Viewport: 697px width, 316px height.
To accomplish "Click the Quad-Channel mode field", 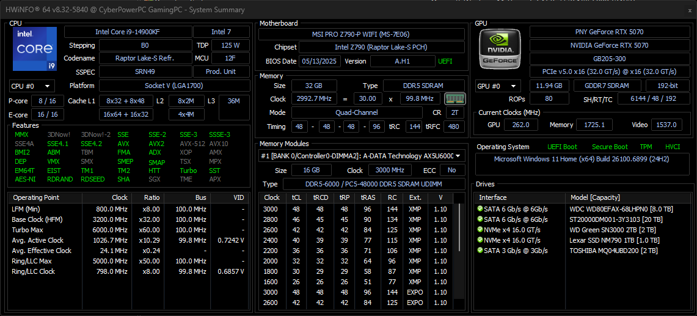I will click(357, 112).
